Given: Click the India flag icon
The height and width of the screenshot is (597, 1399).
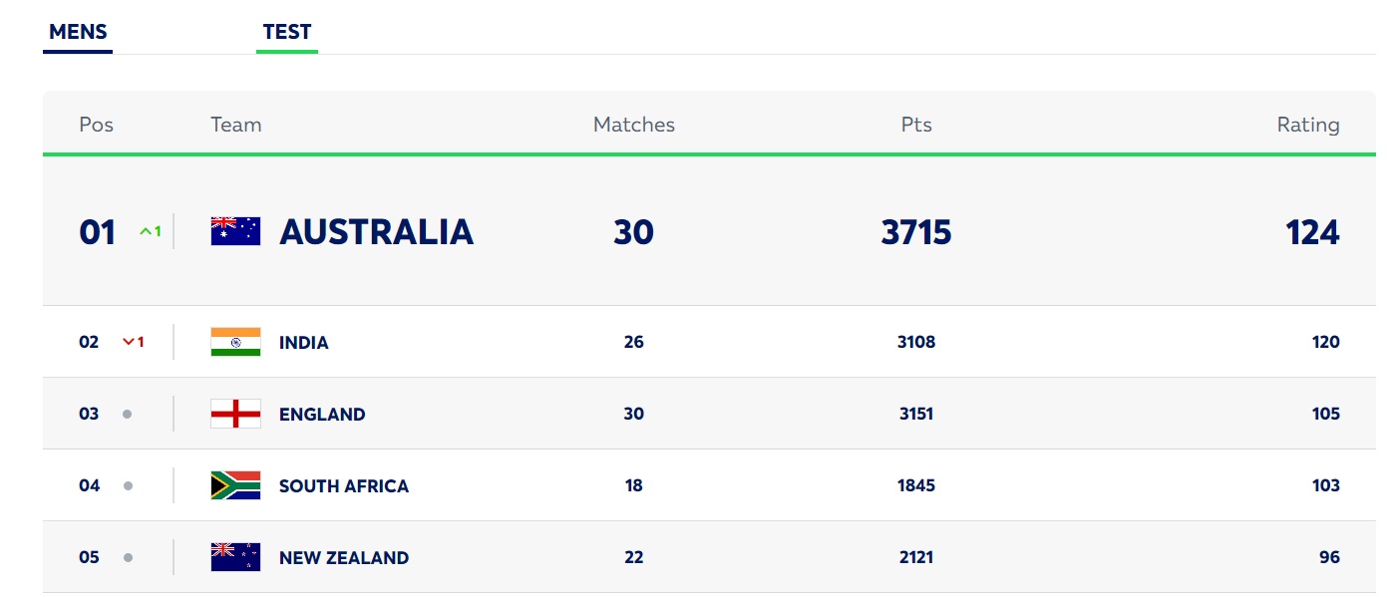Looking at the screenshot, I should click(235, 342).
